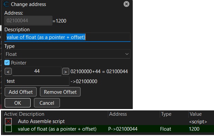The height and width of the screenshot is (136, 214).
Task: Increase offset using the > button
Action: [x=66, y=71]
